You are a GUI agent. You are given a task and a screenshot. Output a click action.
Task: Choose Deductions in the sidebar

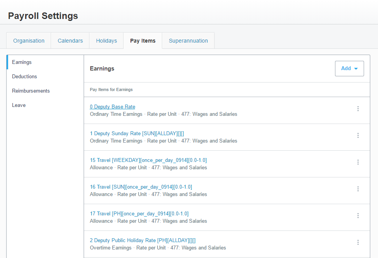[x=25, y=77]
